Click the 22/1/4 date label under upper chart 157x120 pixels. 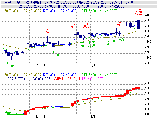point(40,65)
